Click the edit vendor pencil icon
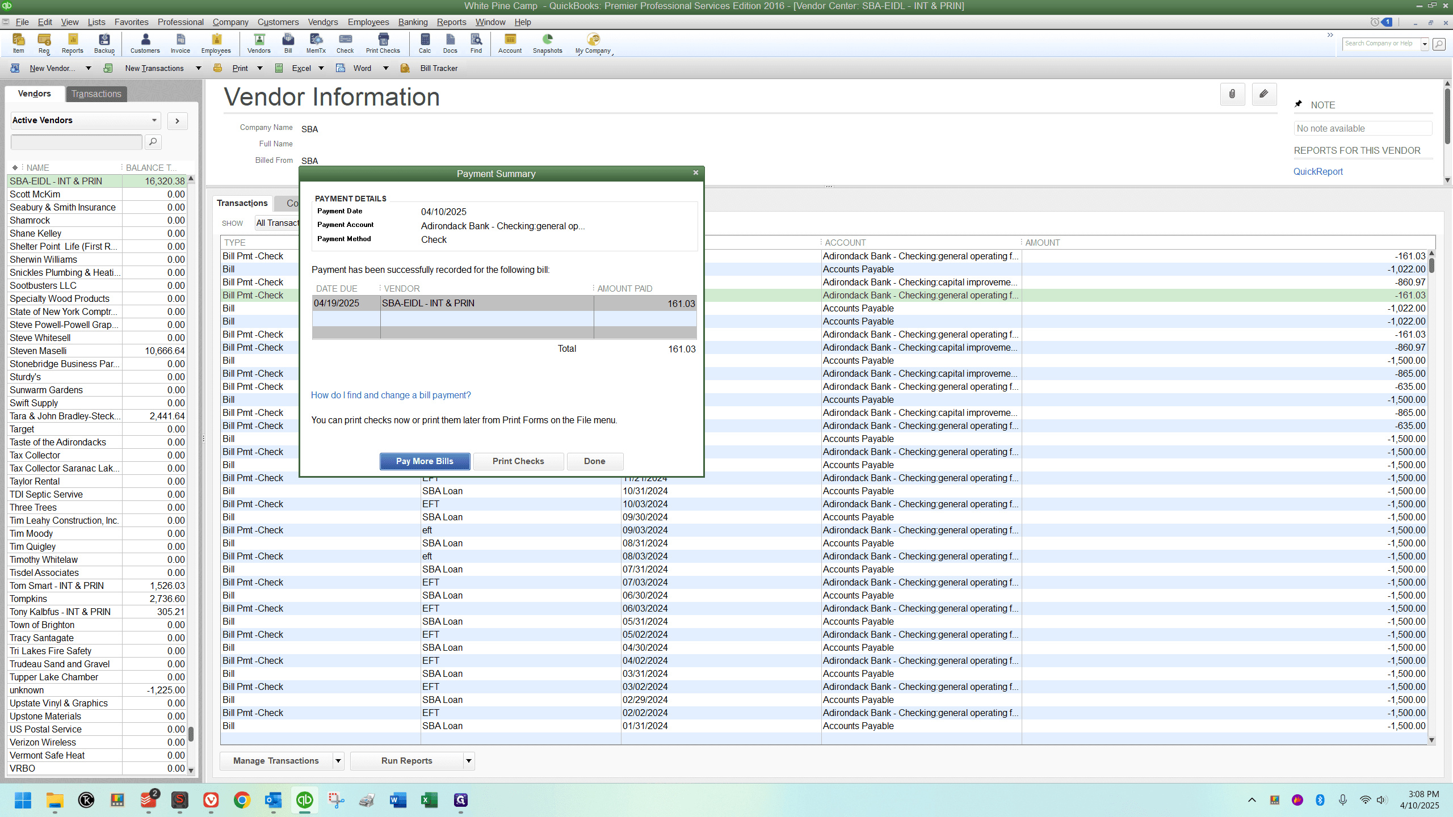Screen dimensions: 1453x817 1264,94
